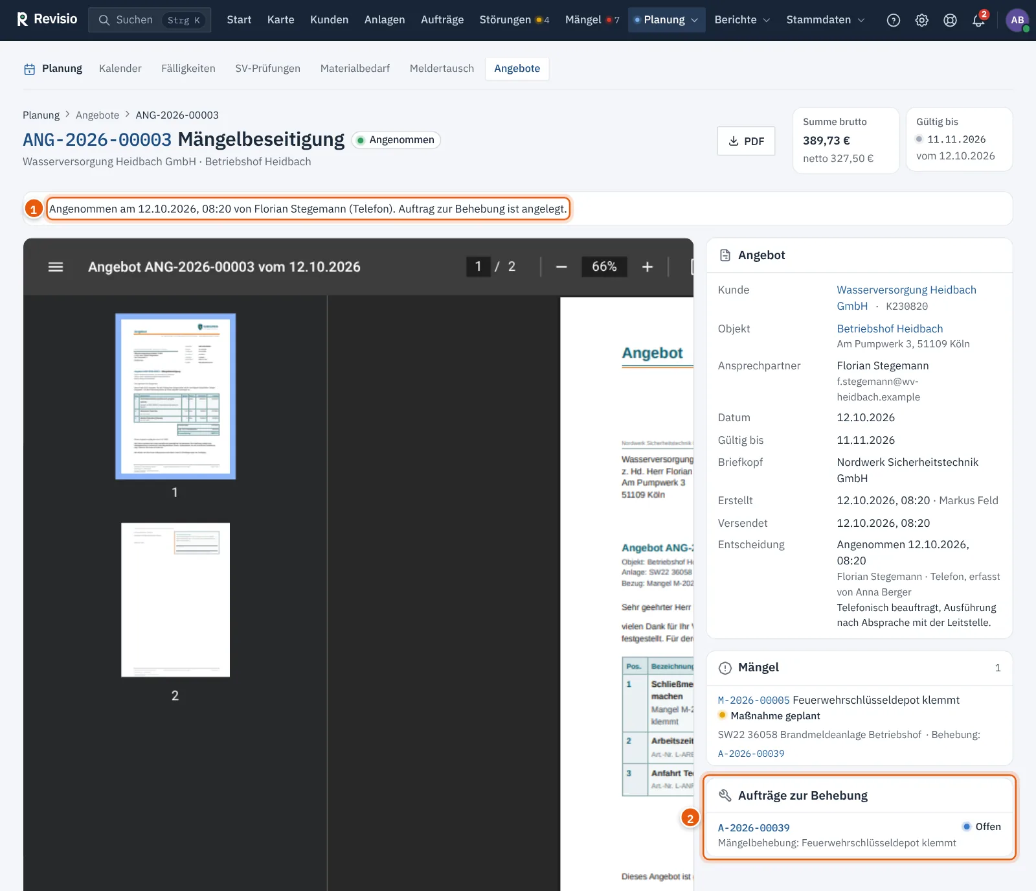Open the help question-mark icon
The image size is (1036, 891).
coord(894,20)
